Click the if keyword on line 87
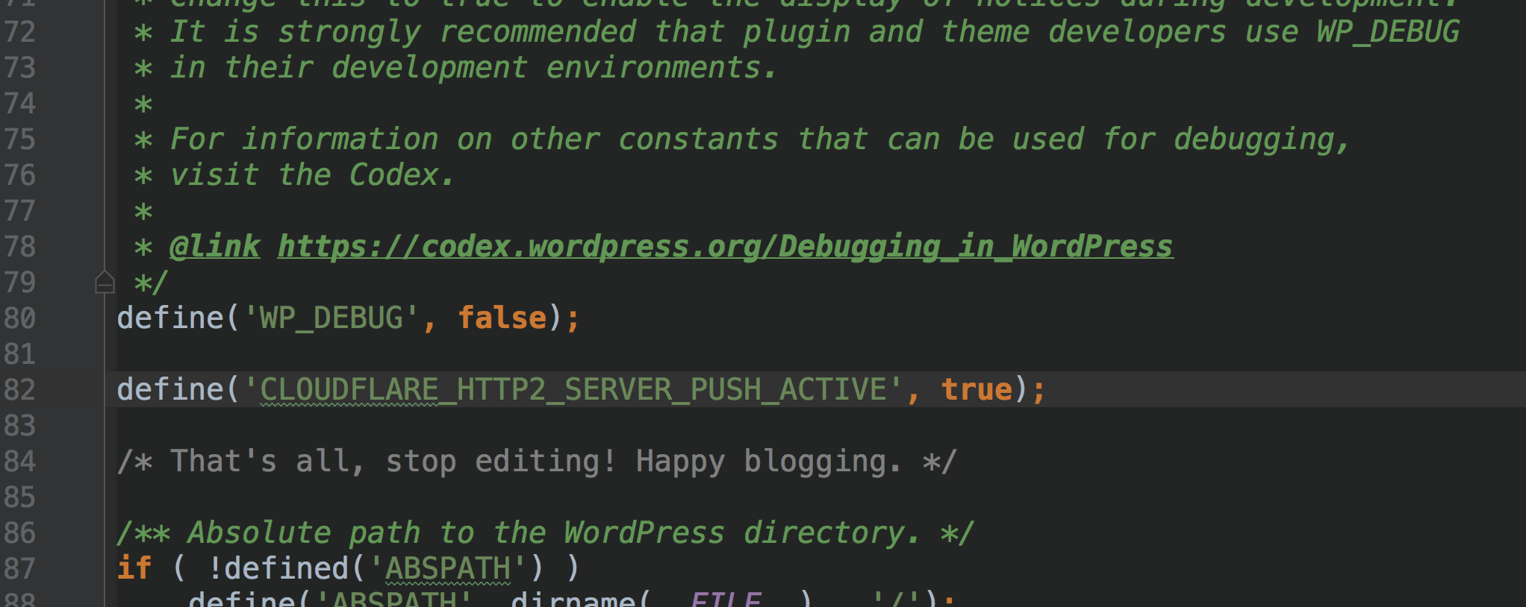 point(134,568)
